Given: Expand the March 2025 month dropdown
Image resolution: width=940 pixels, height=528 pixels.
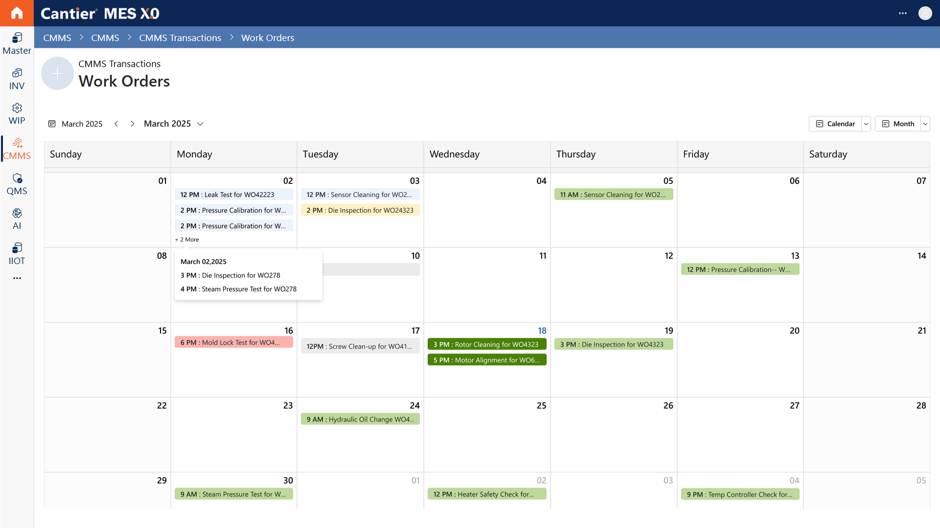Looking at the screenshot, I should (x=200, y=124).
